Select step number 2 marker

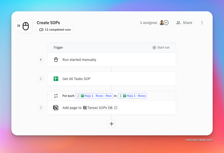[x=41, y=108]
